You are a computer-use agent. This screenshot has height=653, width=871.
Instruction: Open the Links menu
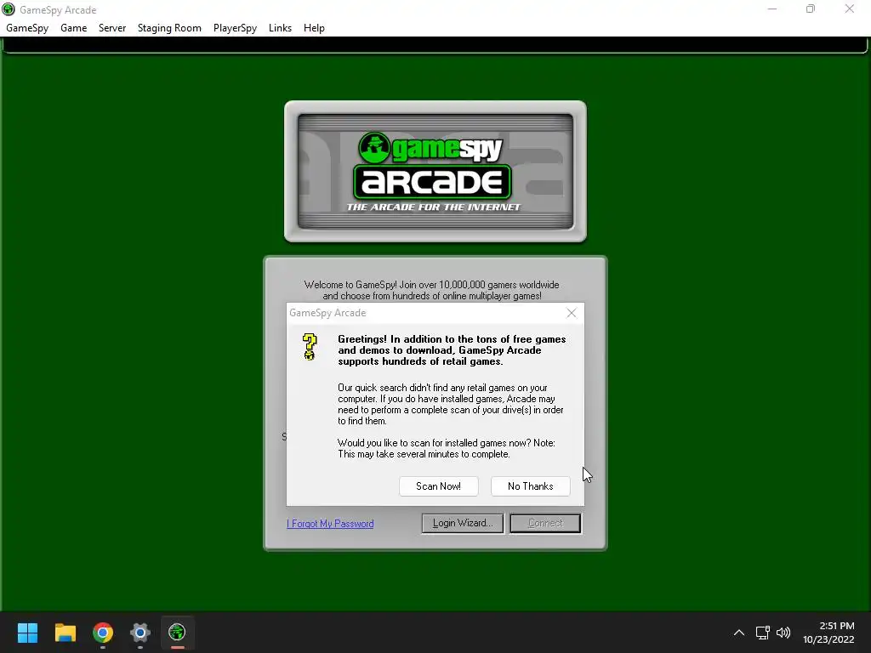point(280,28)
